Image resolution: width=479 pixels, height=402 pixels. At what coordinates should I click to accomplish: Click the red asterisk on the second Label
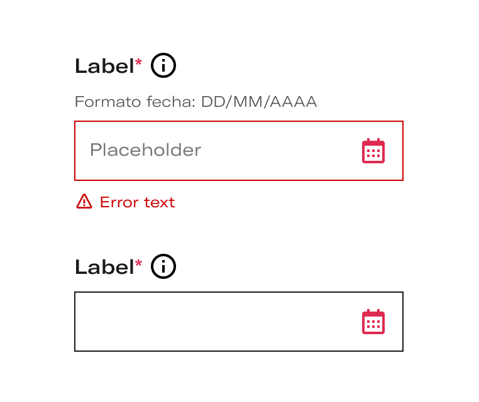coord(138,263)
